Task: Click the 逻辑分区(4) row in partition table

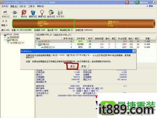Action: pos(96,47)
